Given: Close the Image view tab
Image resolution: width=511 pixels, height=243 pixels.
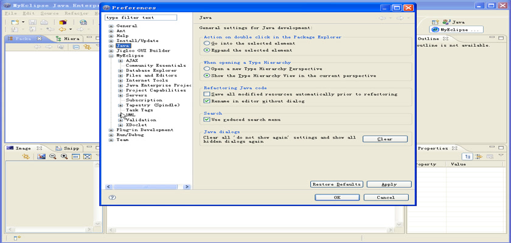Looking at the screenshot, I should click(x=39, y=148).
